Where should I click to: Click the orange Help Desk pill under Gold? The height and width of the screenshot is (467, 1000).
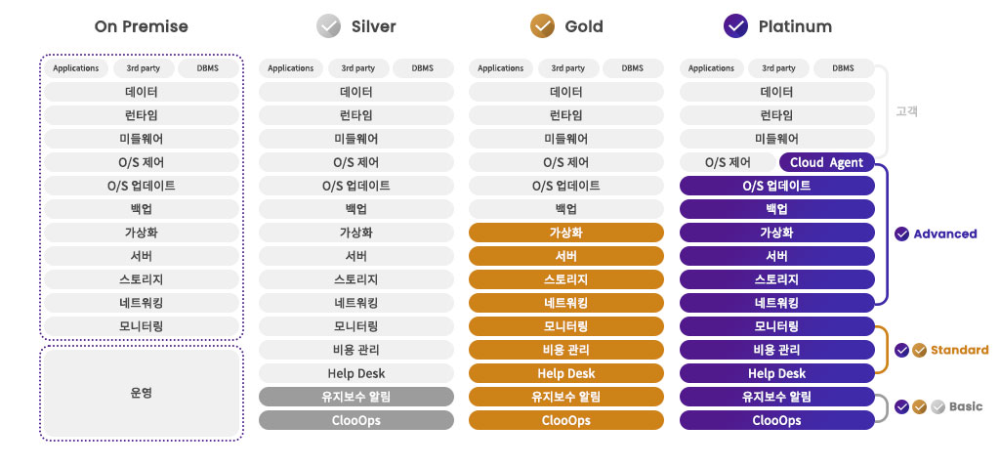(x=566, y=373)
